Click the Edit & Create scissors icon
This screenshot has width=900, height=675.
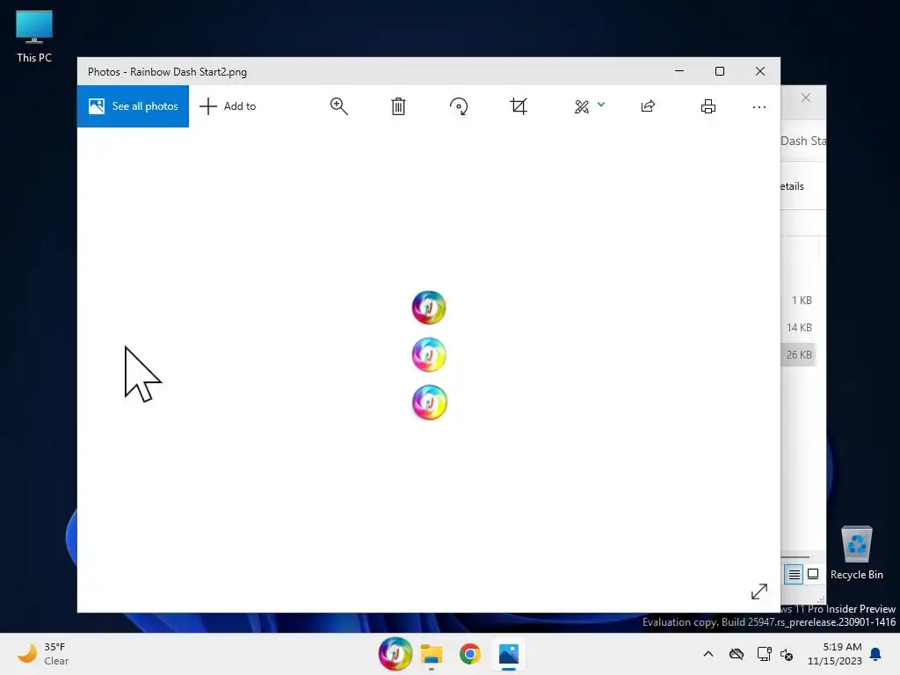(582, 106)
